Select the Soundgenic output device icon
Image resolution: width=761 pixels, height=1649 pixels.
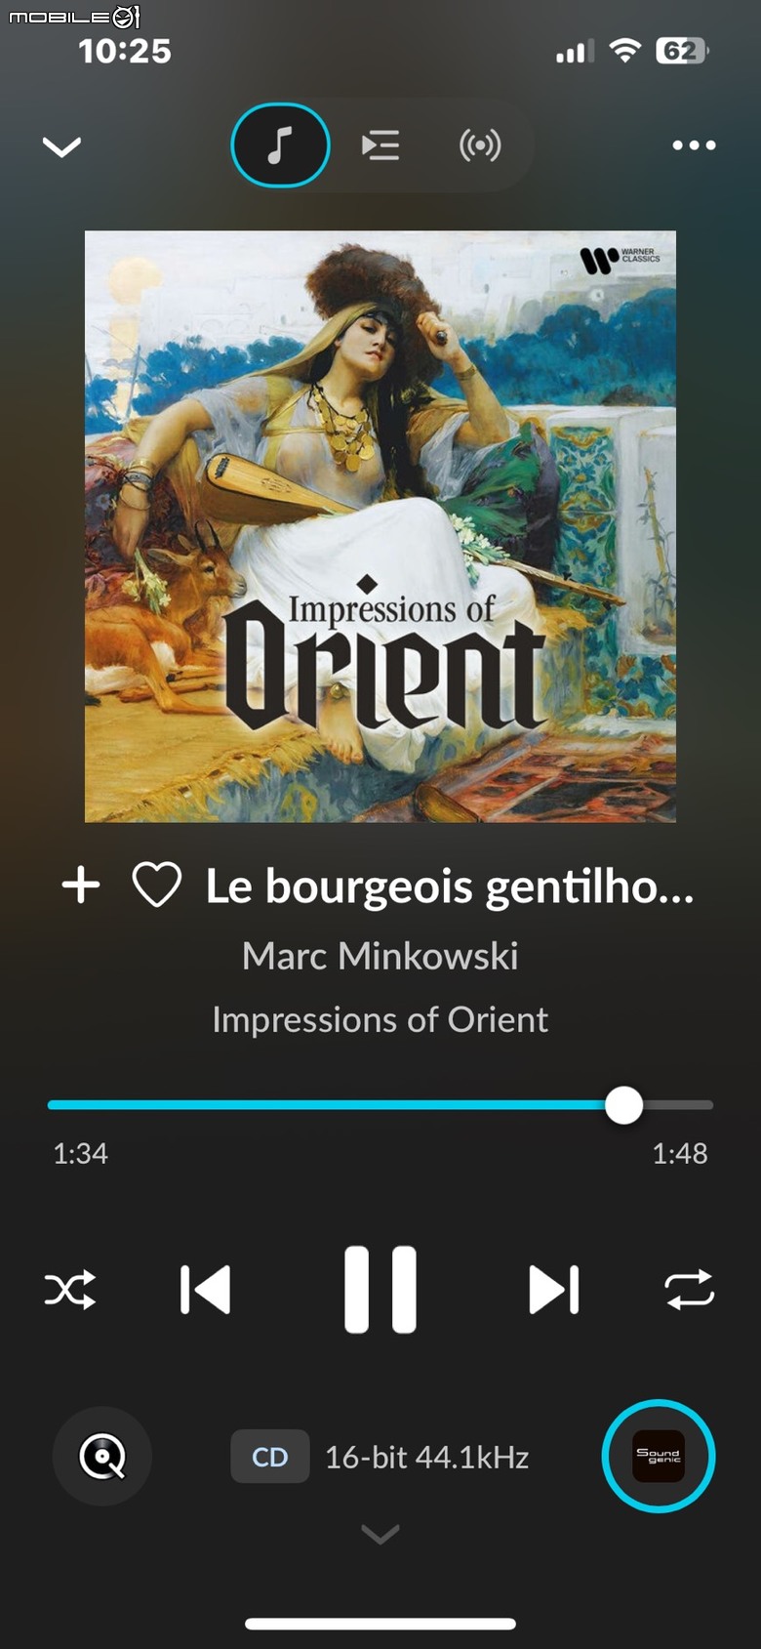(659, 1456)
